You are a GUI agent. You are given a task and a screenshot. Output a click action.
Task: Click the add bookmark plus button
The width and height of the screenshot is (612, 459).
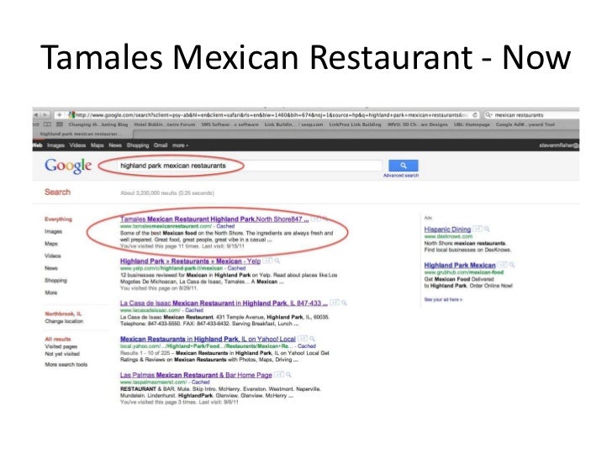point(60,114)
